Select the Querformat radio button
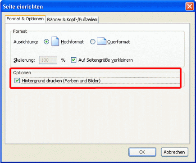The image size is (196, 163). (92, 41)
